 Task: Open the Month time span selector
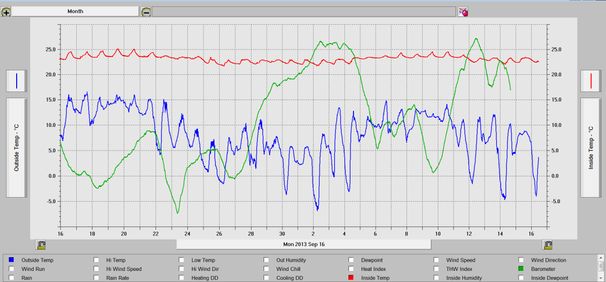click(x=75, y=11)
